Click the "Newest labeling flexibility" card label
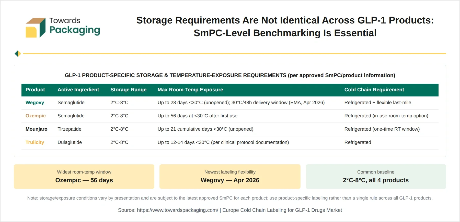Viewport: 460px width, 222px height. tap(230, 172)
